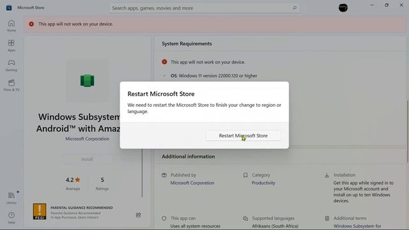Click the Published by icon

click(x=164, y=175)
